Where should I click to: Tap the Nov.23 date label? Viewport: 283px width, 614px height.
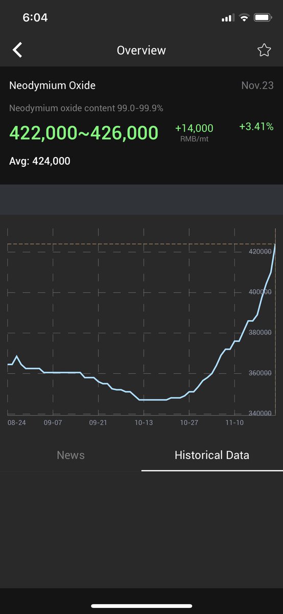257,85
